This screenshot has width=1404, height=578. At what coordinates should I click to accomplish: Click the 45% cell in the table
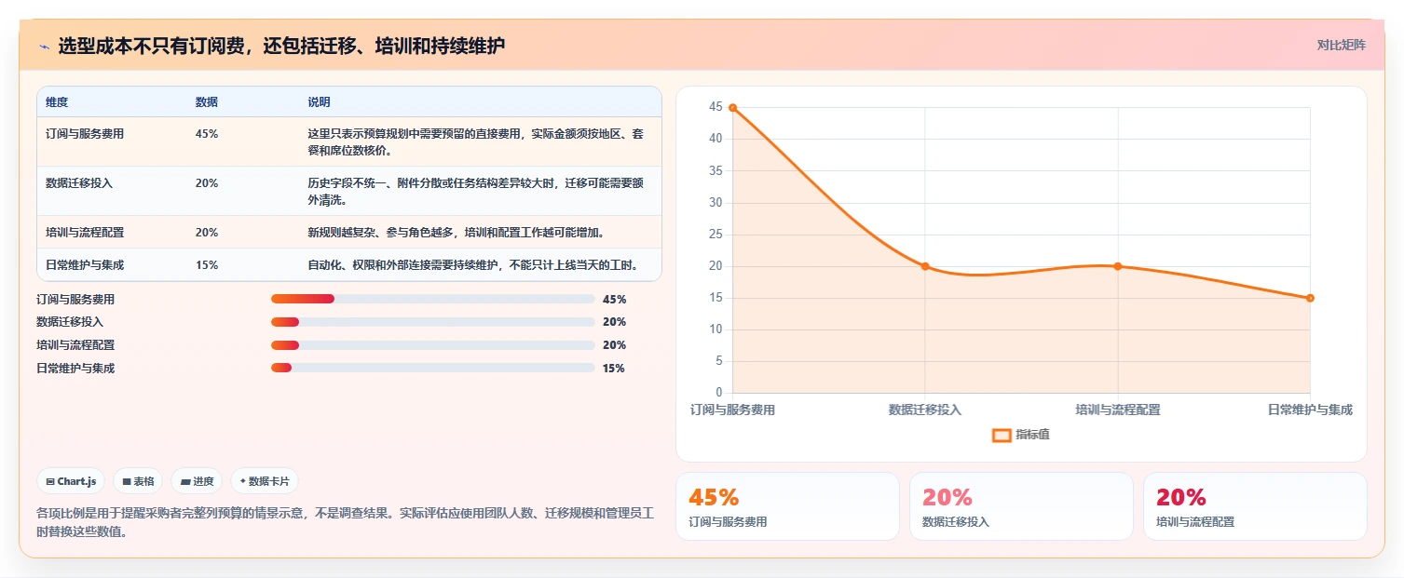pyautogui.click(x=207, y=133)
